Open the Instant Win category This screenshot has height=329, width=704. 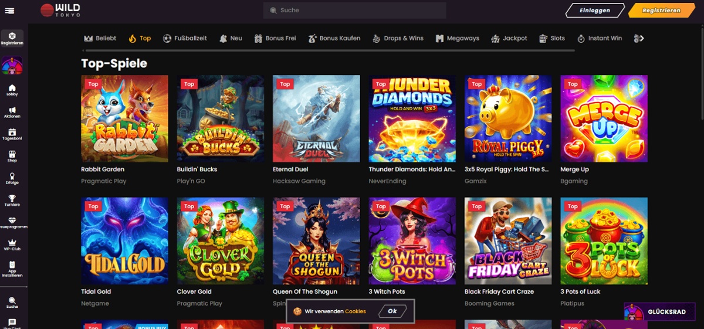[600, 38]
